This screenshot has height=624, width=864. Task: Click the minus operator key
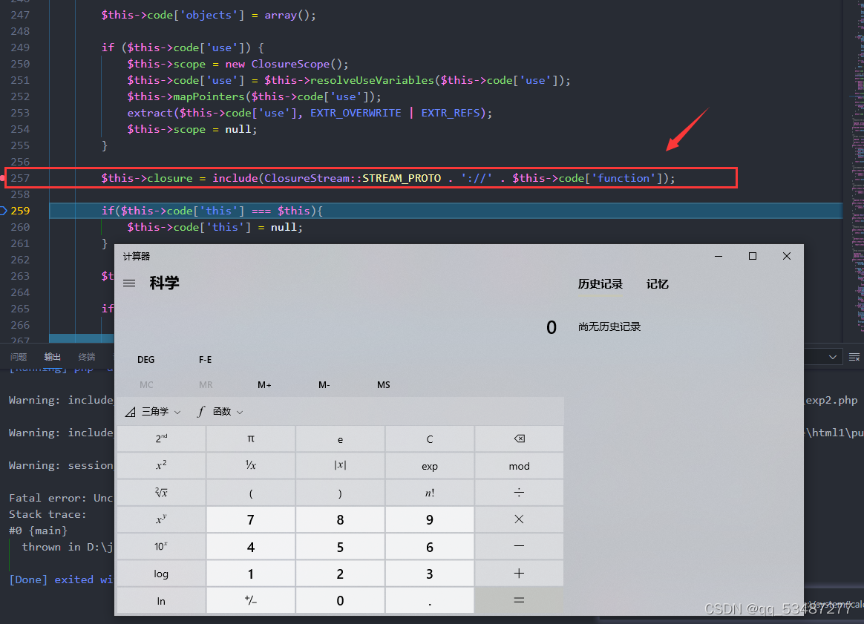[x=519, y=546]
